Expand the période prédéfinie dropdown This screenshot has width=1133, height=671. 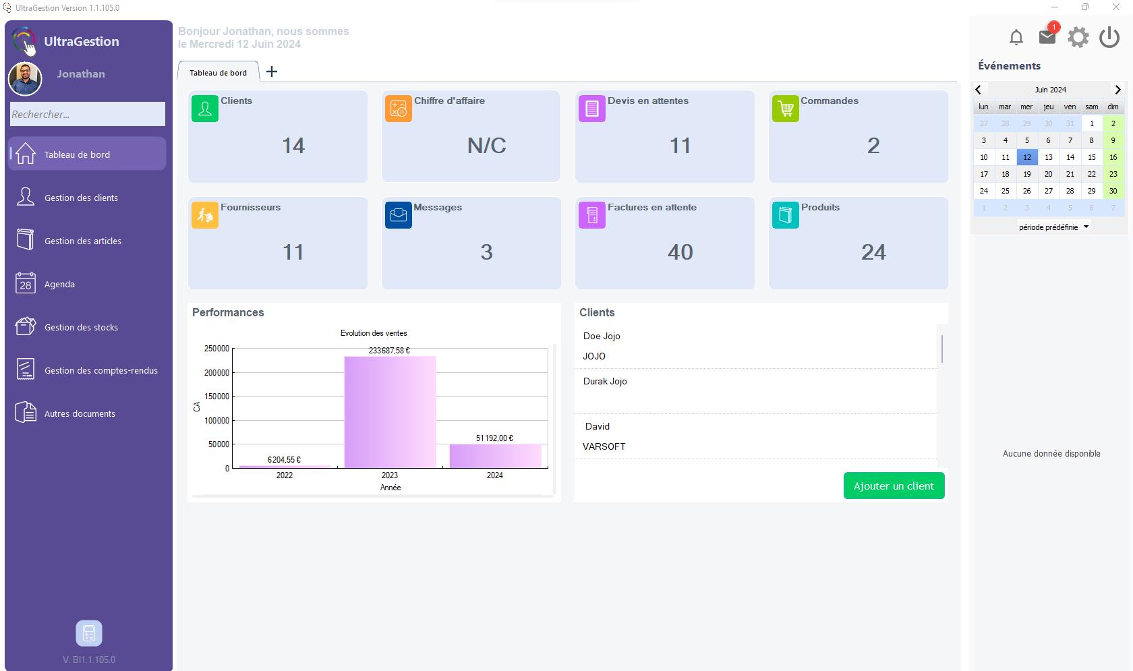point(1053,227)
